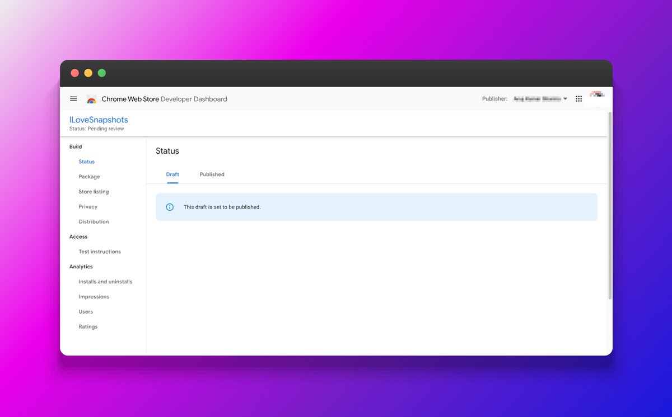
Task: Switch to the Published tab
Action: (x=212, y=174)
